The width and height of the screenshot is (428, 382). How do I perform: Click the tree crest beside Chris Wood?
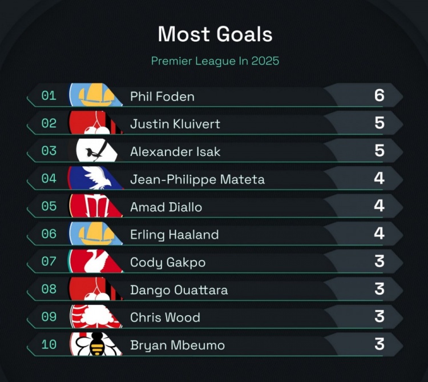tap(94, 316)
